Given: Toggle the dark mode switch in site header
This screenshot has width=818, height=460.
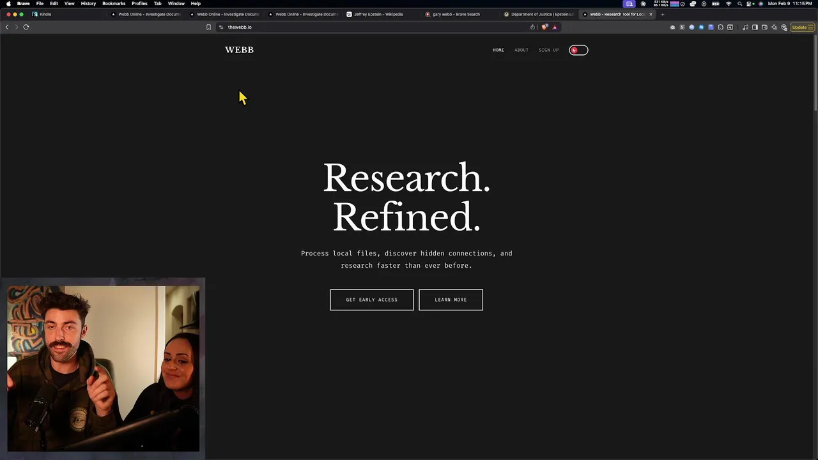Looking at the screenshot, I should click(x=578, y=50).
